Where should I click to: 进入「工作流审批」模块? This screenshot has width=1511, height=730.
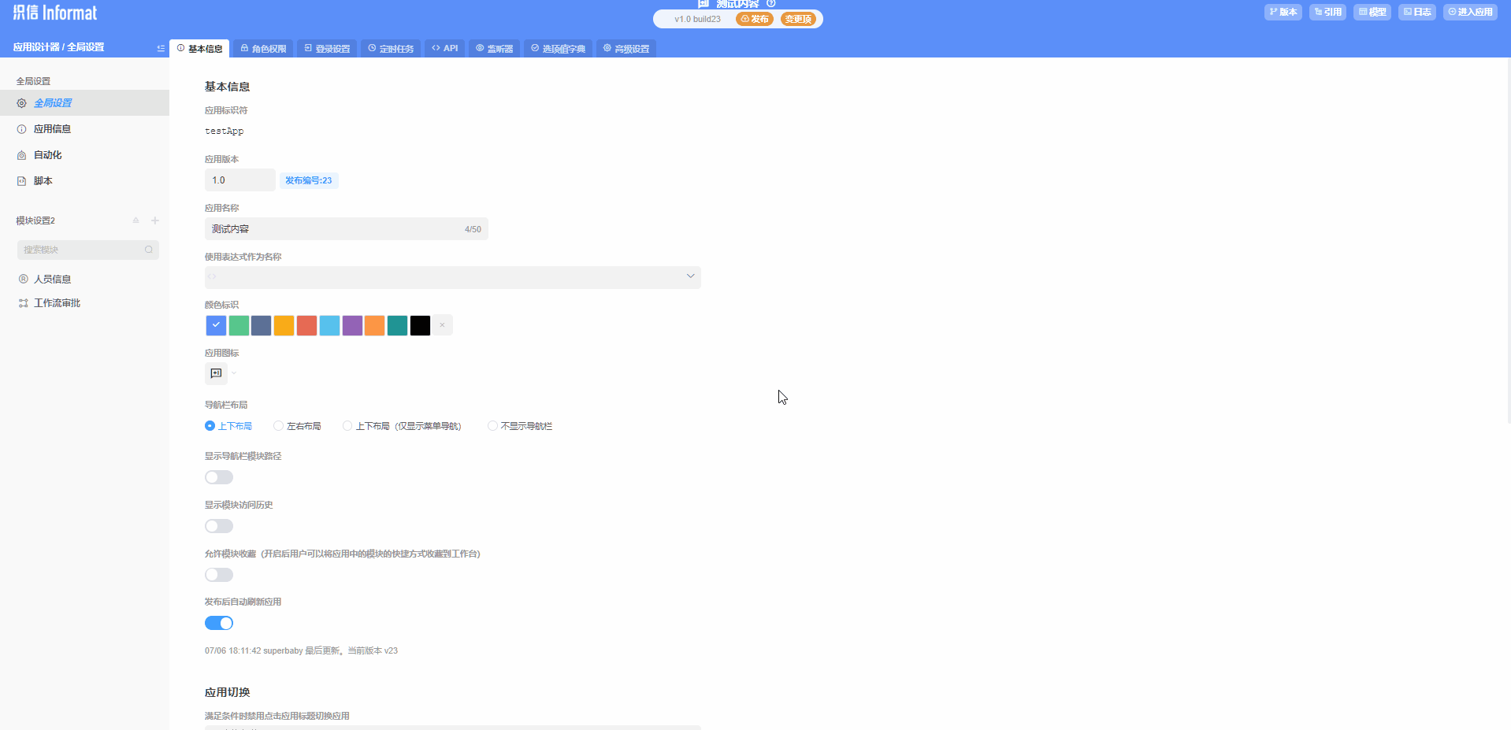click(x=57, y=302)
